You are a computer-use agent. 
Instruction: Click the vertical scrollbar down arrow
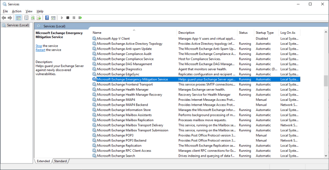[326, 155]
